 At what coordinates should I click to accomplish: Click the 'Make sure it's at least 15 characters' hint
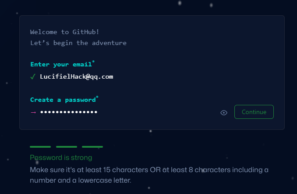(x=89, y=170)
